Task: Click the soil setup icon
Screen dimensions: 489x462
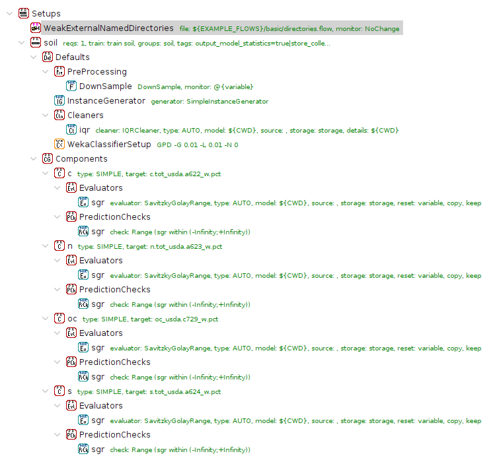Action: tap(35, 42)
